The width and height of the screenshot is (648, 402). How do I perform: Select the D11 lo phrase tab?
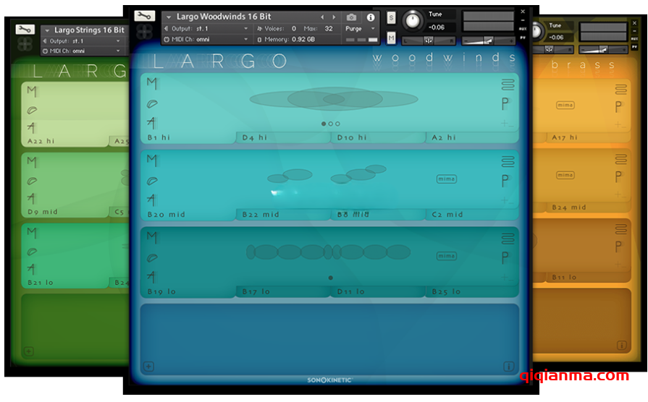coord(377,292)
